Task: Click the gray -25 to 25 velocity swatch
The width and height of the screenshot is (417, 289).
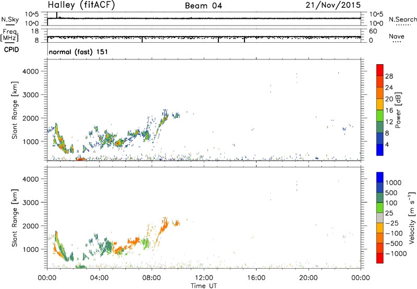Action: (x=380, y=218)
